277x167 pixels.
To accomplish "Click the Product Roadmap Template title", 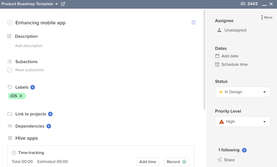I will click(x=27, y=4).
